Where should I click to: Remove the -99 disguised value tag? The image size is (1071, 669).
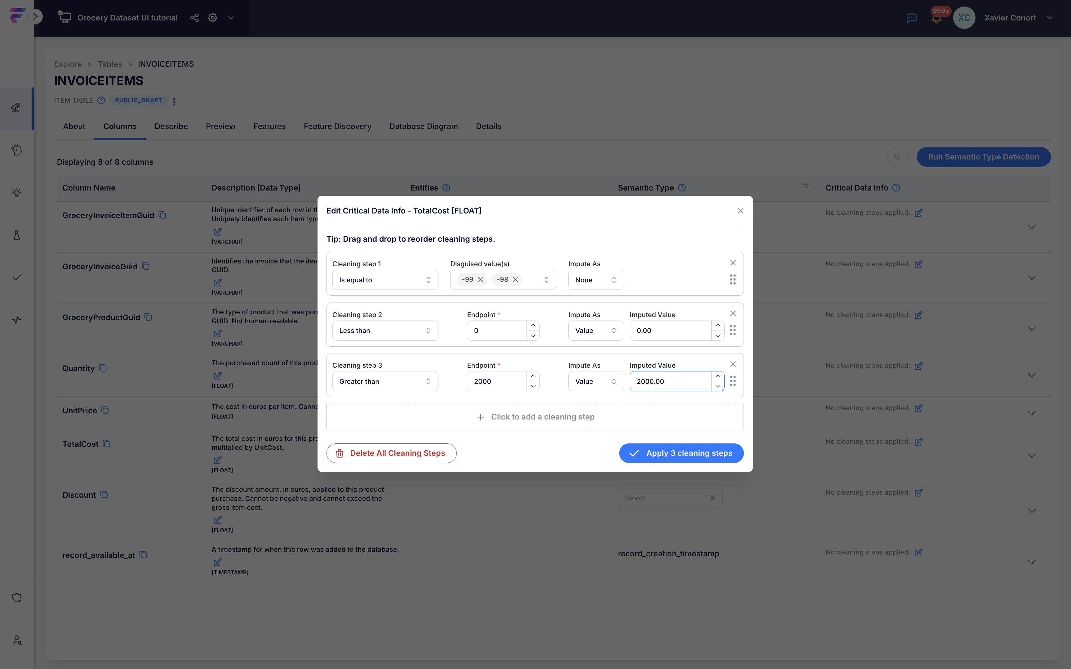coord(481,280)
